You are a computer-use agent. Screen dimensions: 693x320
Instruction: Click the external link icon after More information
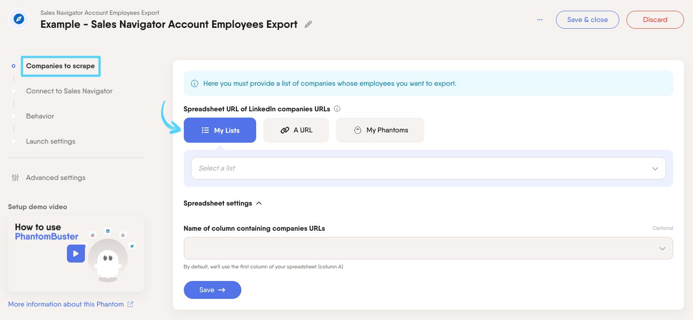coord(130,304)
